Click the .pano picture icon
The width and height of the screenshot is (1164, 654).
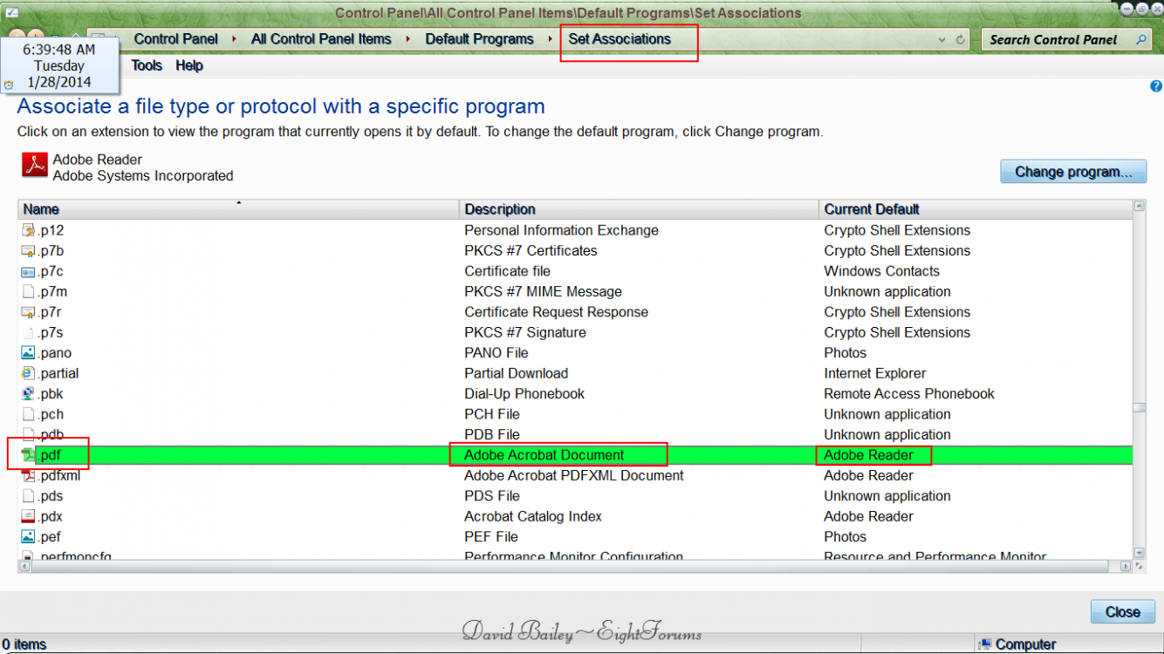[28, 353]
